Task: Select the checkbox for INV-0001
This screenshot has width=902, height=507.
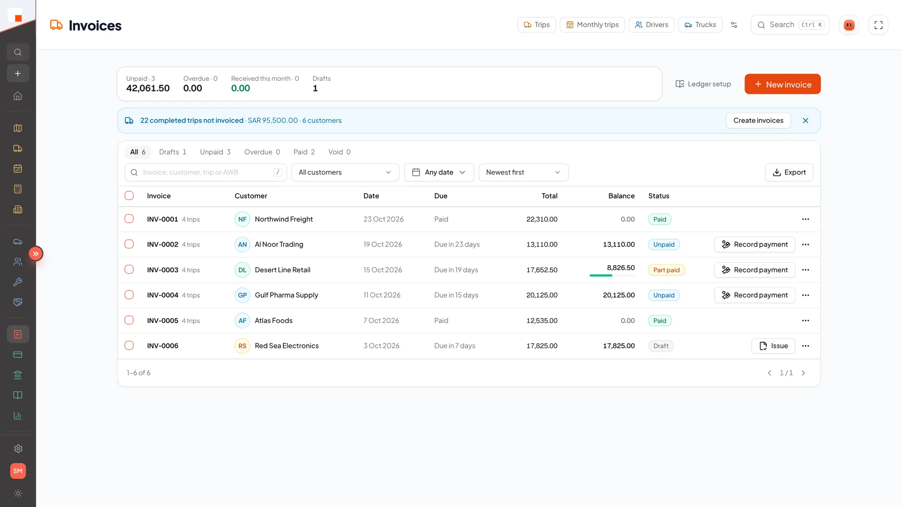Action: [x=129, y=219]
